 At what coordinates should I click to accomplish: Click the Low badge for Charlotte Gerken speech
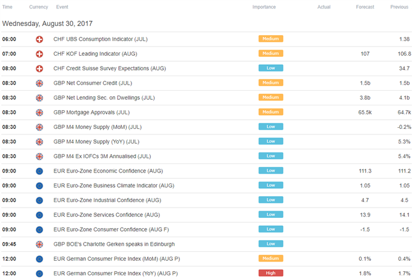[x=271, y=244]
